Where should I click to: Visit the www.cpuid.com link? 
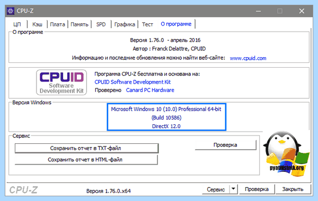[x=248, y=58]
